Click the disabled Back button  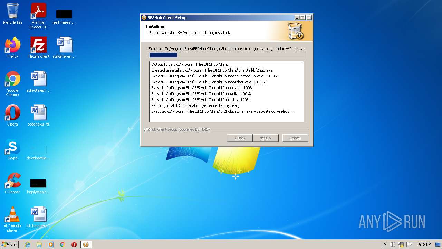coord(240,138)
